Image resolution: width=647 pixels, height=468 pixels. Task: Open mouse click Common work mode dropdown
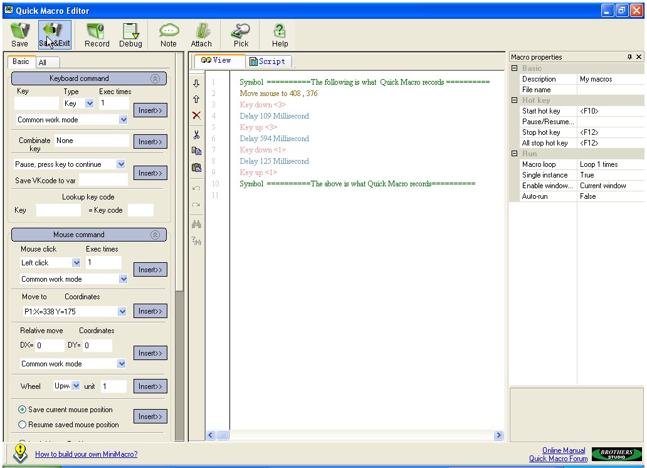click(x=124, y=279)
